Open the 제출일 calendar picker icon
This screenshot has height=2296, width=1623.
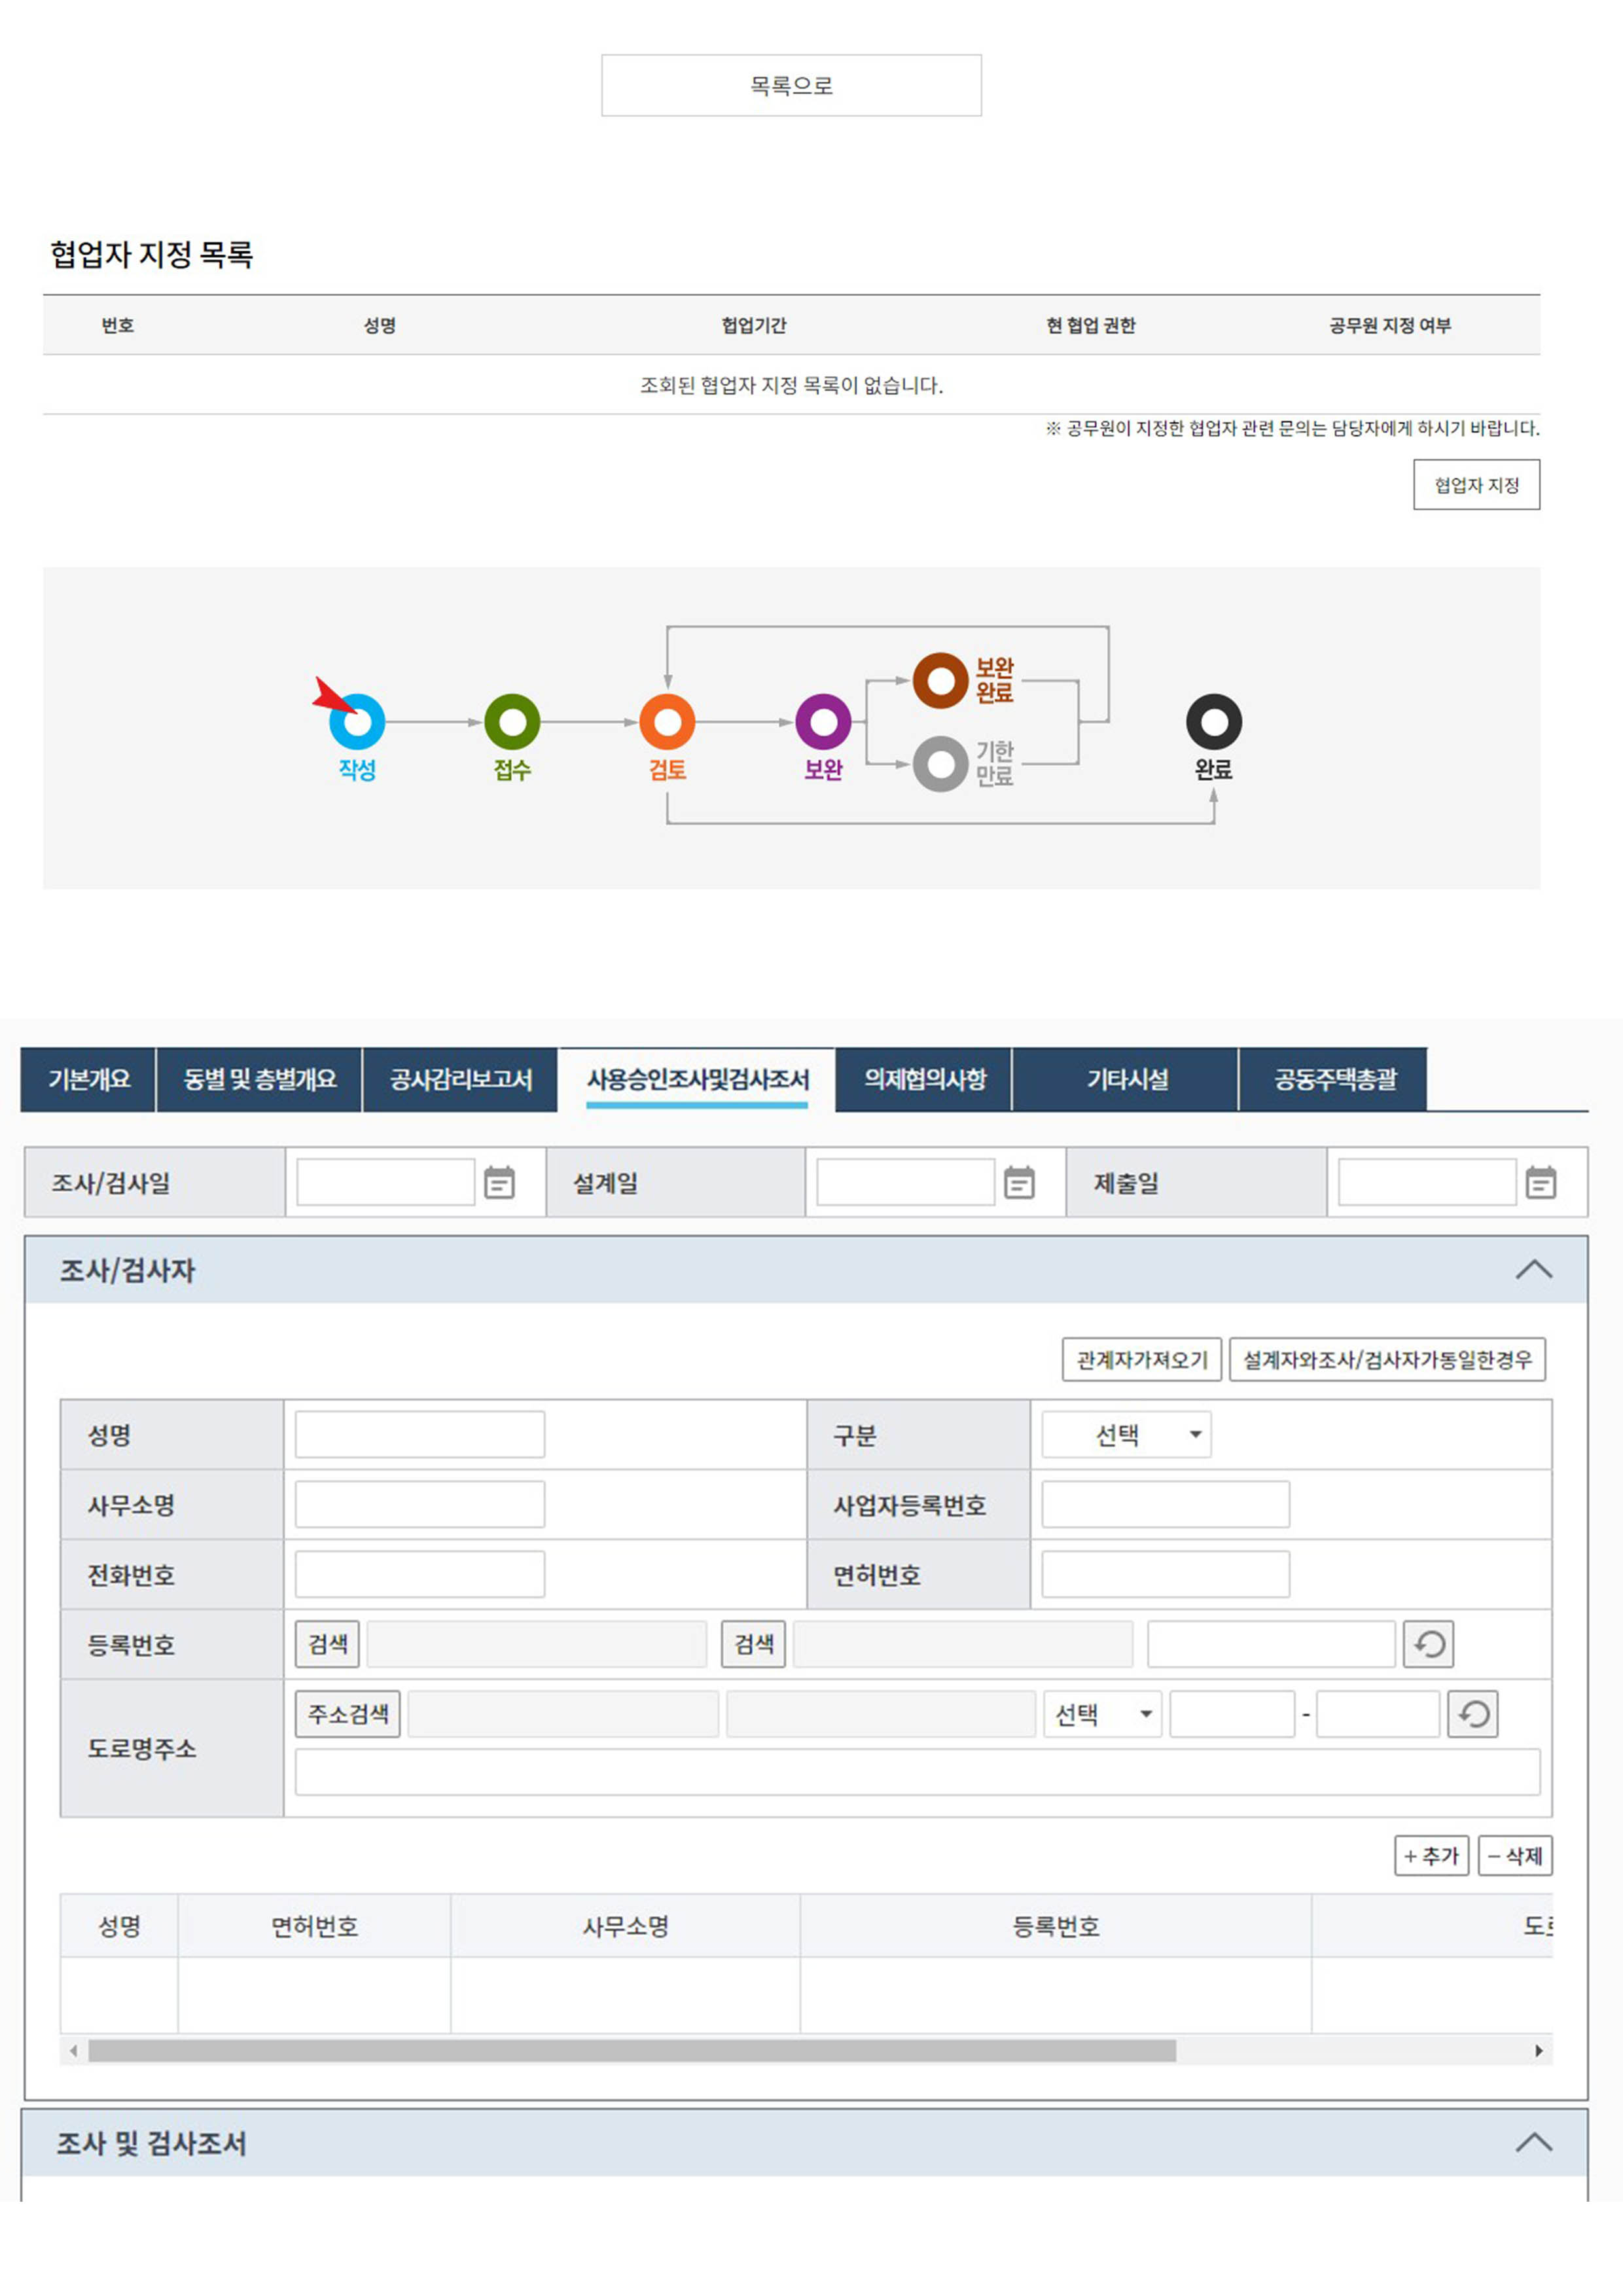(1540, 1182)
